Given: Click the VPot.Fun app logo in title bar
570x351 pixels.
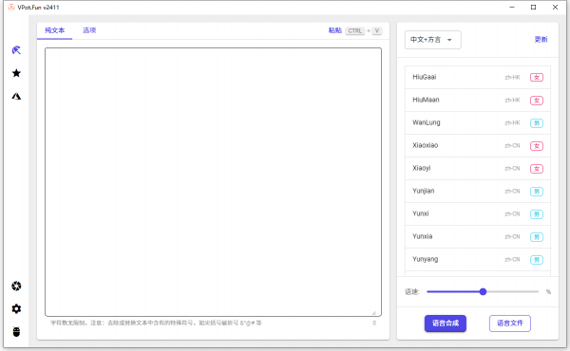Looking at the screenshot, I should 11,7.
